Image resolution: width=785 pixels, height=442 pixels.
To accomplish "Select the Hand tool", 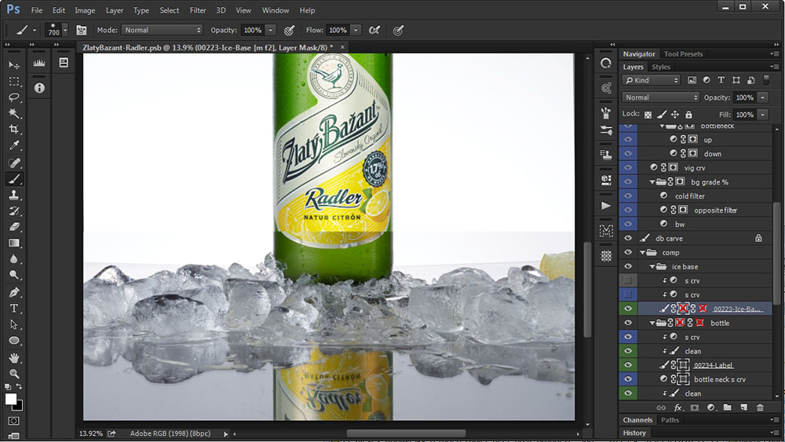I will coord(14,357).
